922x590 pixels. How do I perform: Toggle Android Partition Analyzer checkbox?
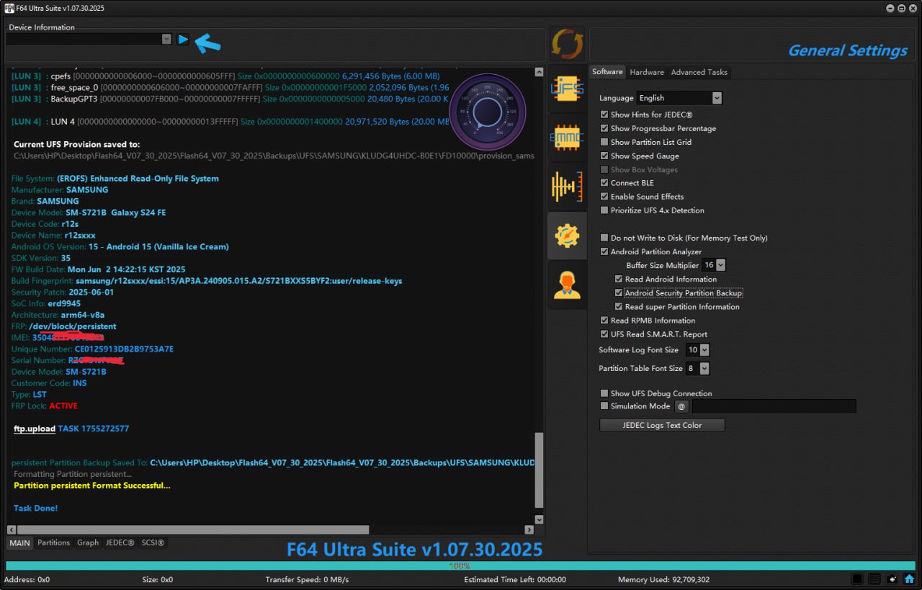(604, 251)
